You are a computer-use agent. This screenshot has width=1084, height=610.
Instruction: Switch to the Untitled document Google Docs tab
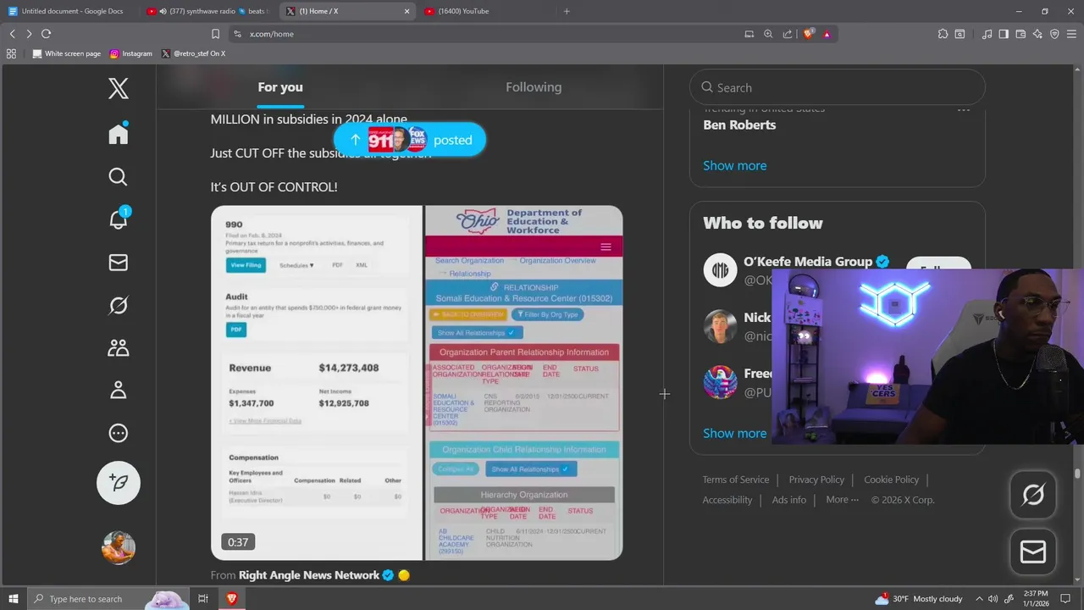coord(71,11)
